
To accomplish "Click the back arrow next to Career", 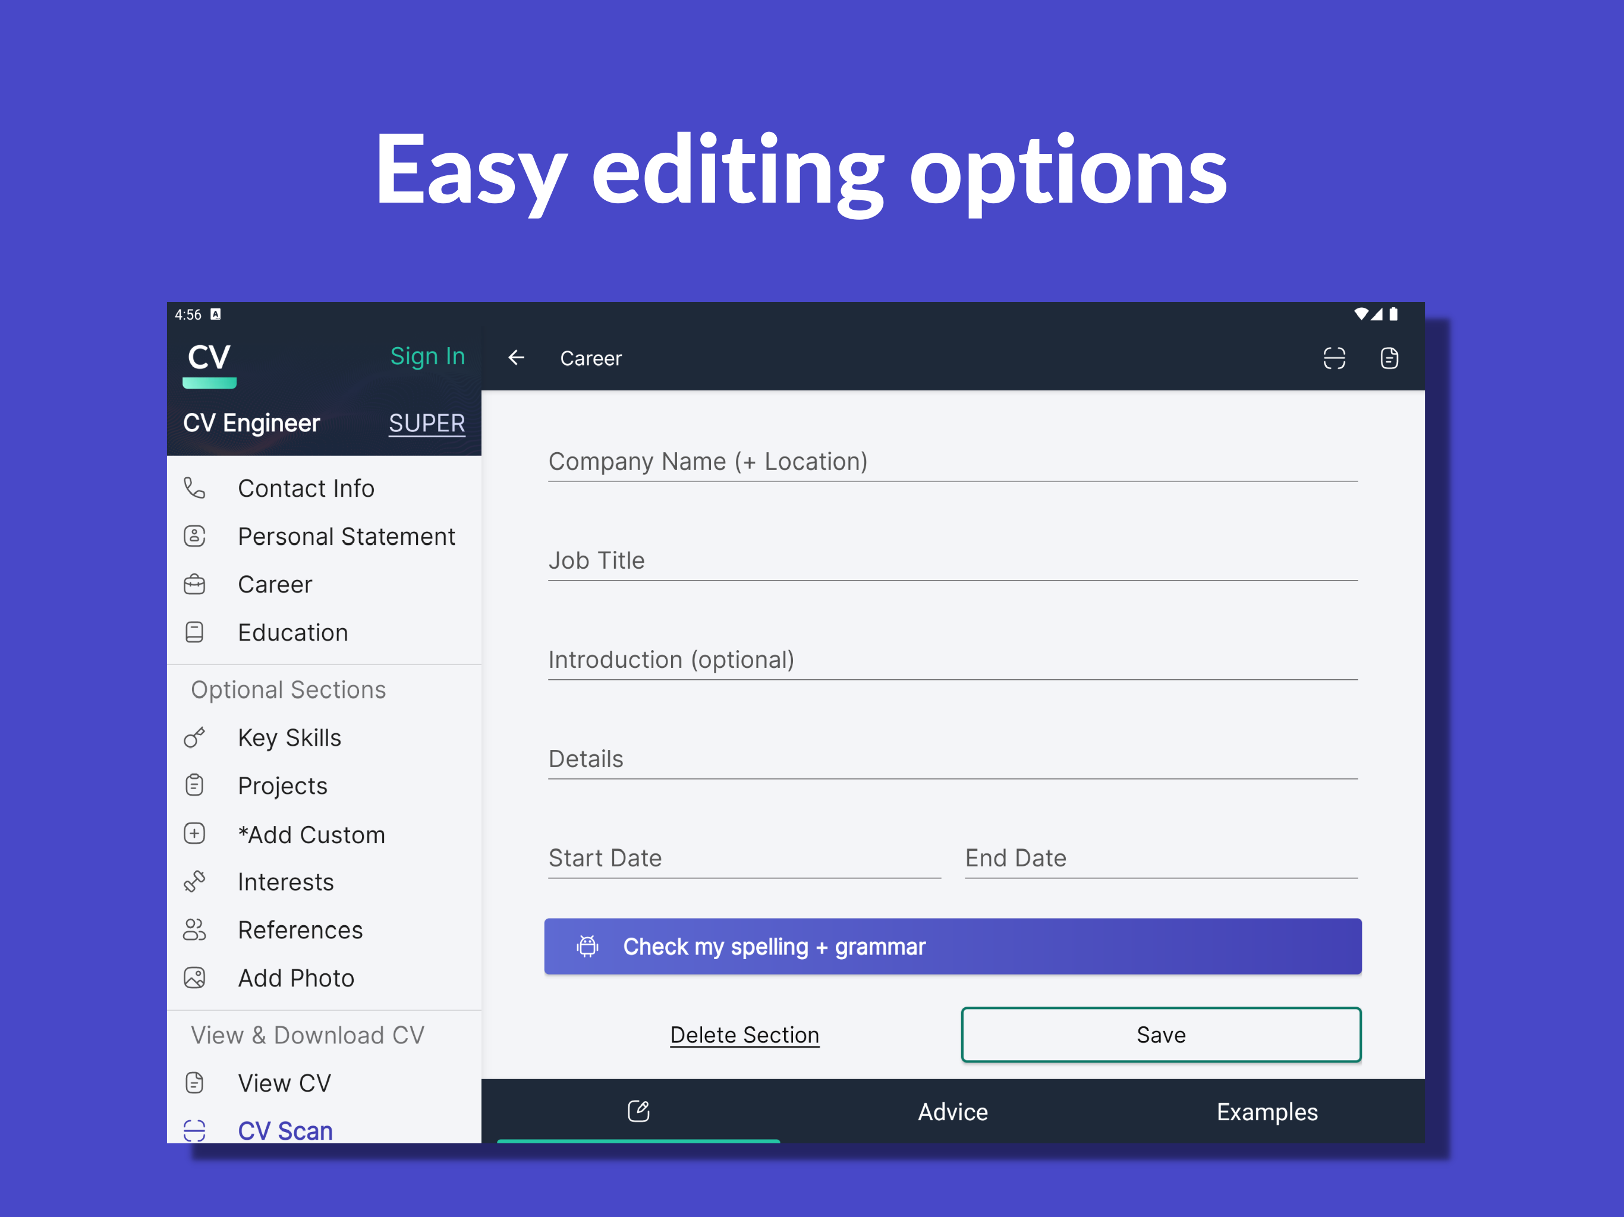I will pyautogui.click(x=516, y=358).
